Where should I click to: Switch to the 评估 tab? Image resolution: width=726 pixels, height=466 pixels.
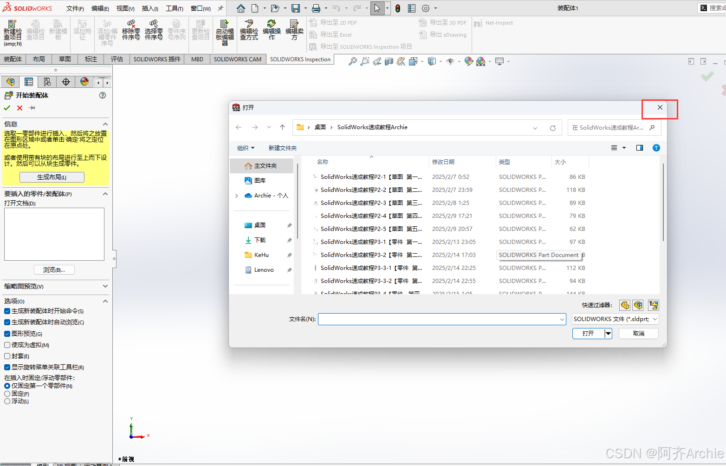pyautogui.click(x=117, y=59)
